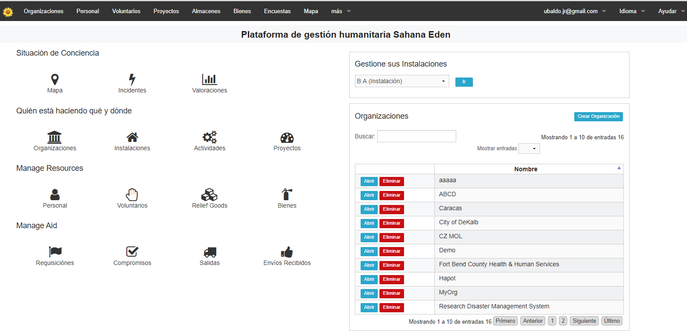Go to page 2 of organizations

[563, 321]
